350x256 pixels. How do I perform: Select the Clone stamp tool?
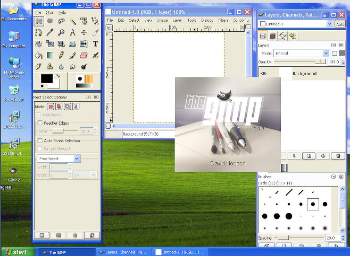point(50,66)
